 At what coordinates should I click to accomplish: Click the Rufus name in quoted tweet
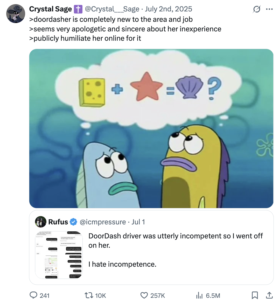58,222
